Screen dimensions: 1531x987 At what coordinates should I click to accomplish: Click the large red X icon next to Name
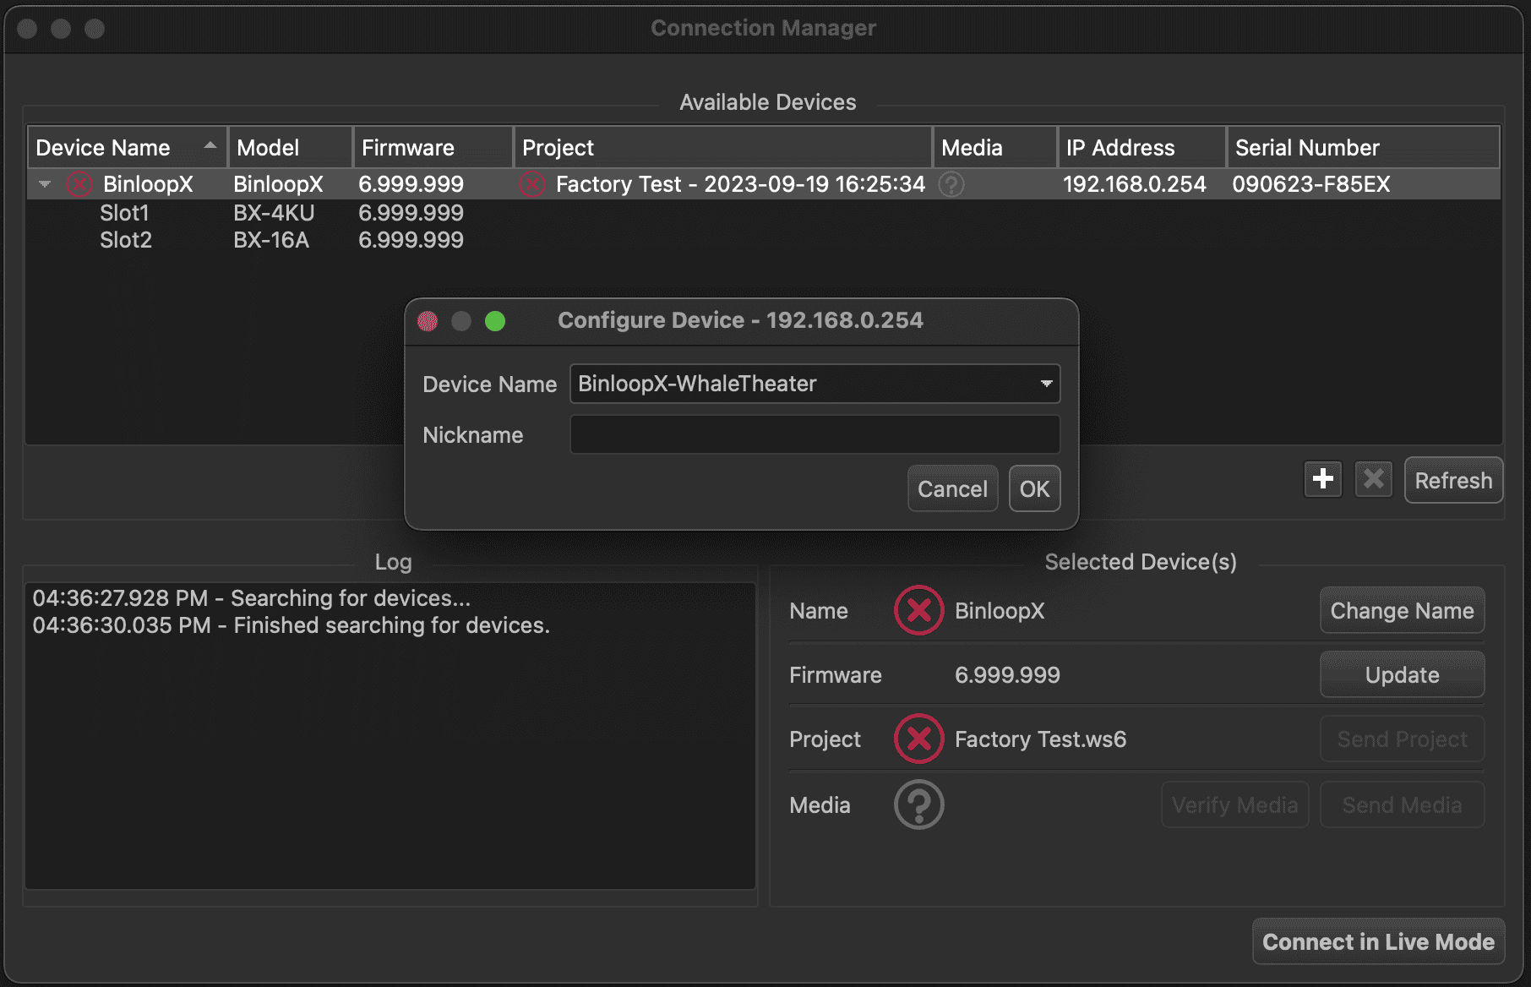tap(918, 610)
